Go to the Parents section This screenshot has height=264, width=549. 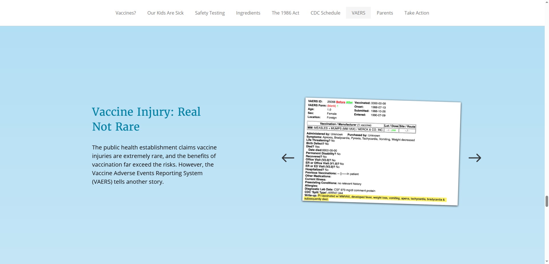385,13
